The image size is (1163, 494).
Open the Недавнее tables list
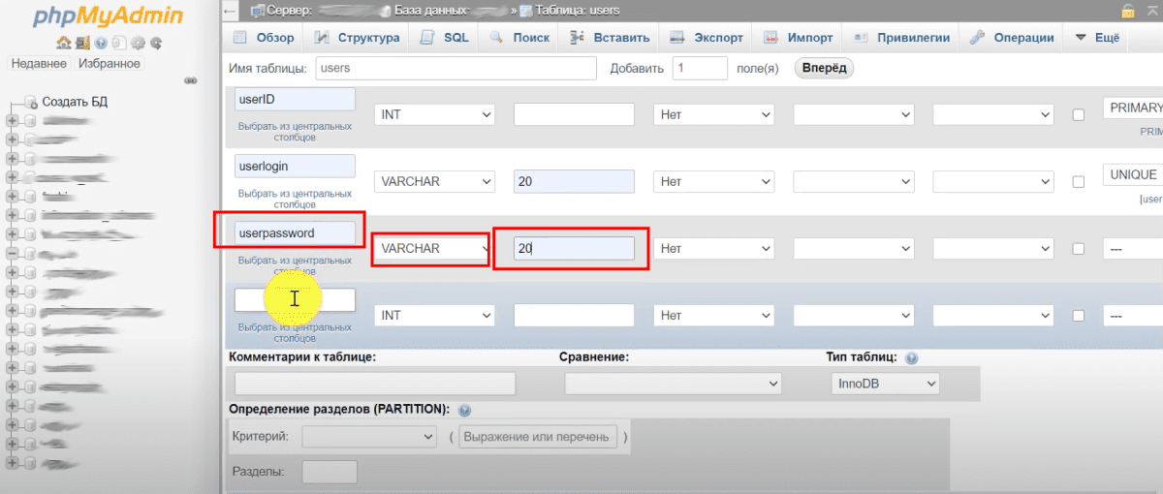(39, 63)
